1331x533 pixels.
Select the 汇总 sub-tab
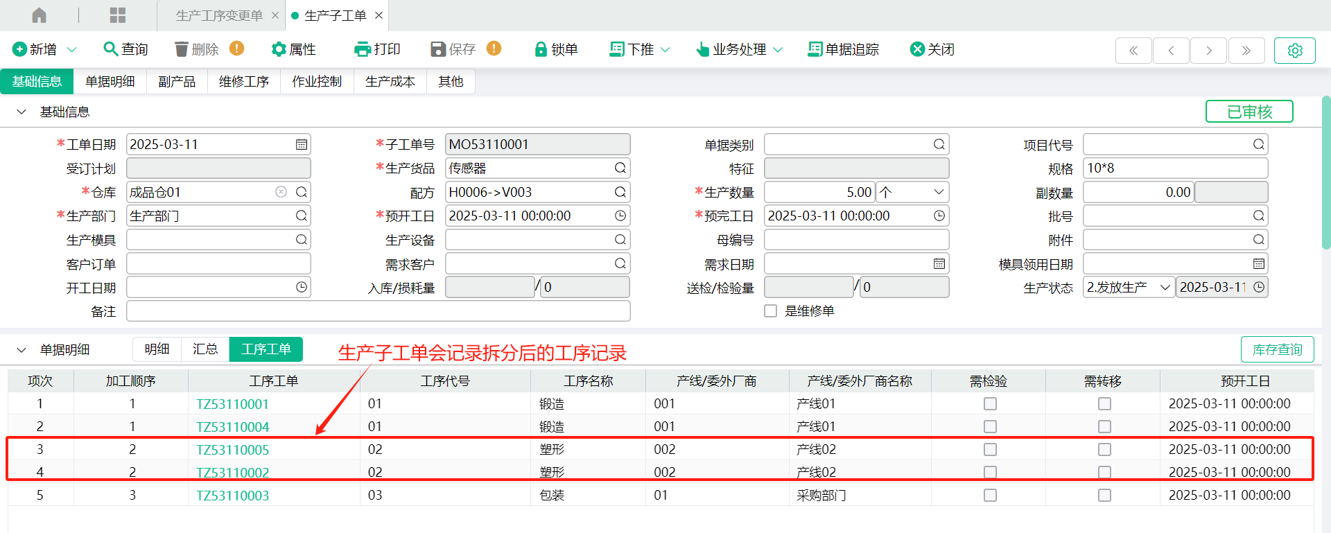(205, 349)
